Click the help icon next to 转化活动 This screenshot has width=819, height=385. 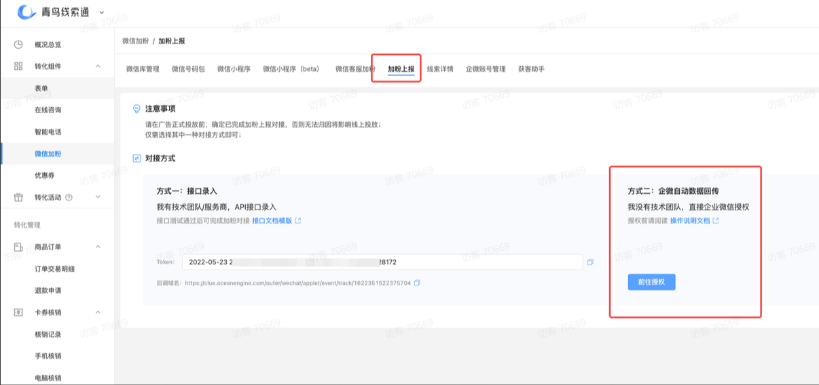[x=69, y=197]
